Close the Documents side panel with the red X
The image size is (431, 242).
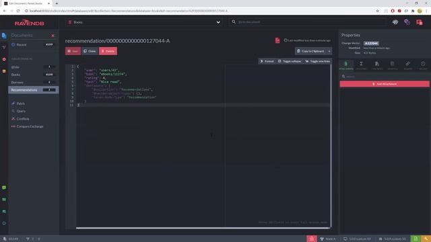[53, 36]
